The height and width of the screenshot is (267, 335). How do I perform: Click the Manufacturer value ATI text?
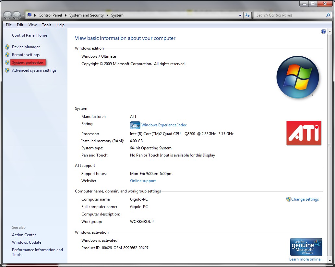[133, 117]
